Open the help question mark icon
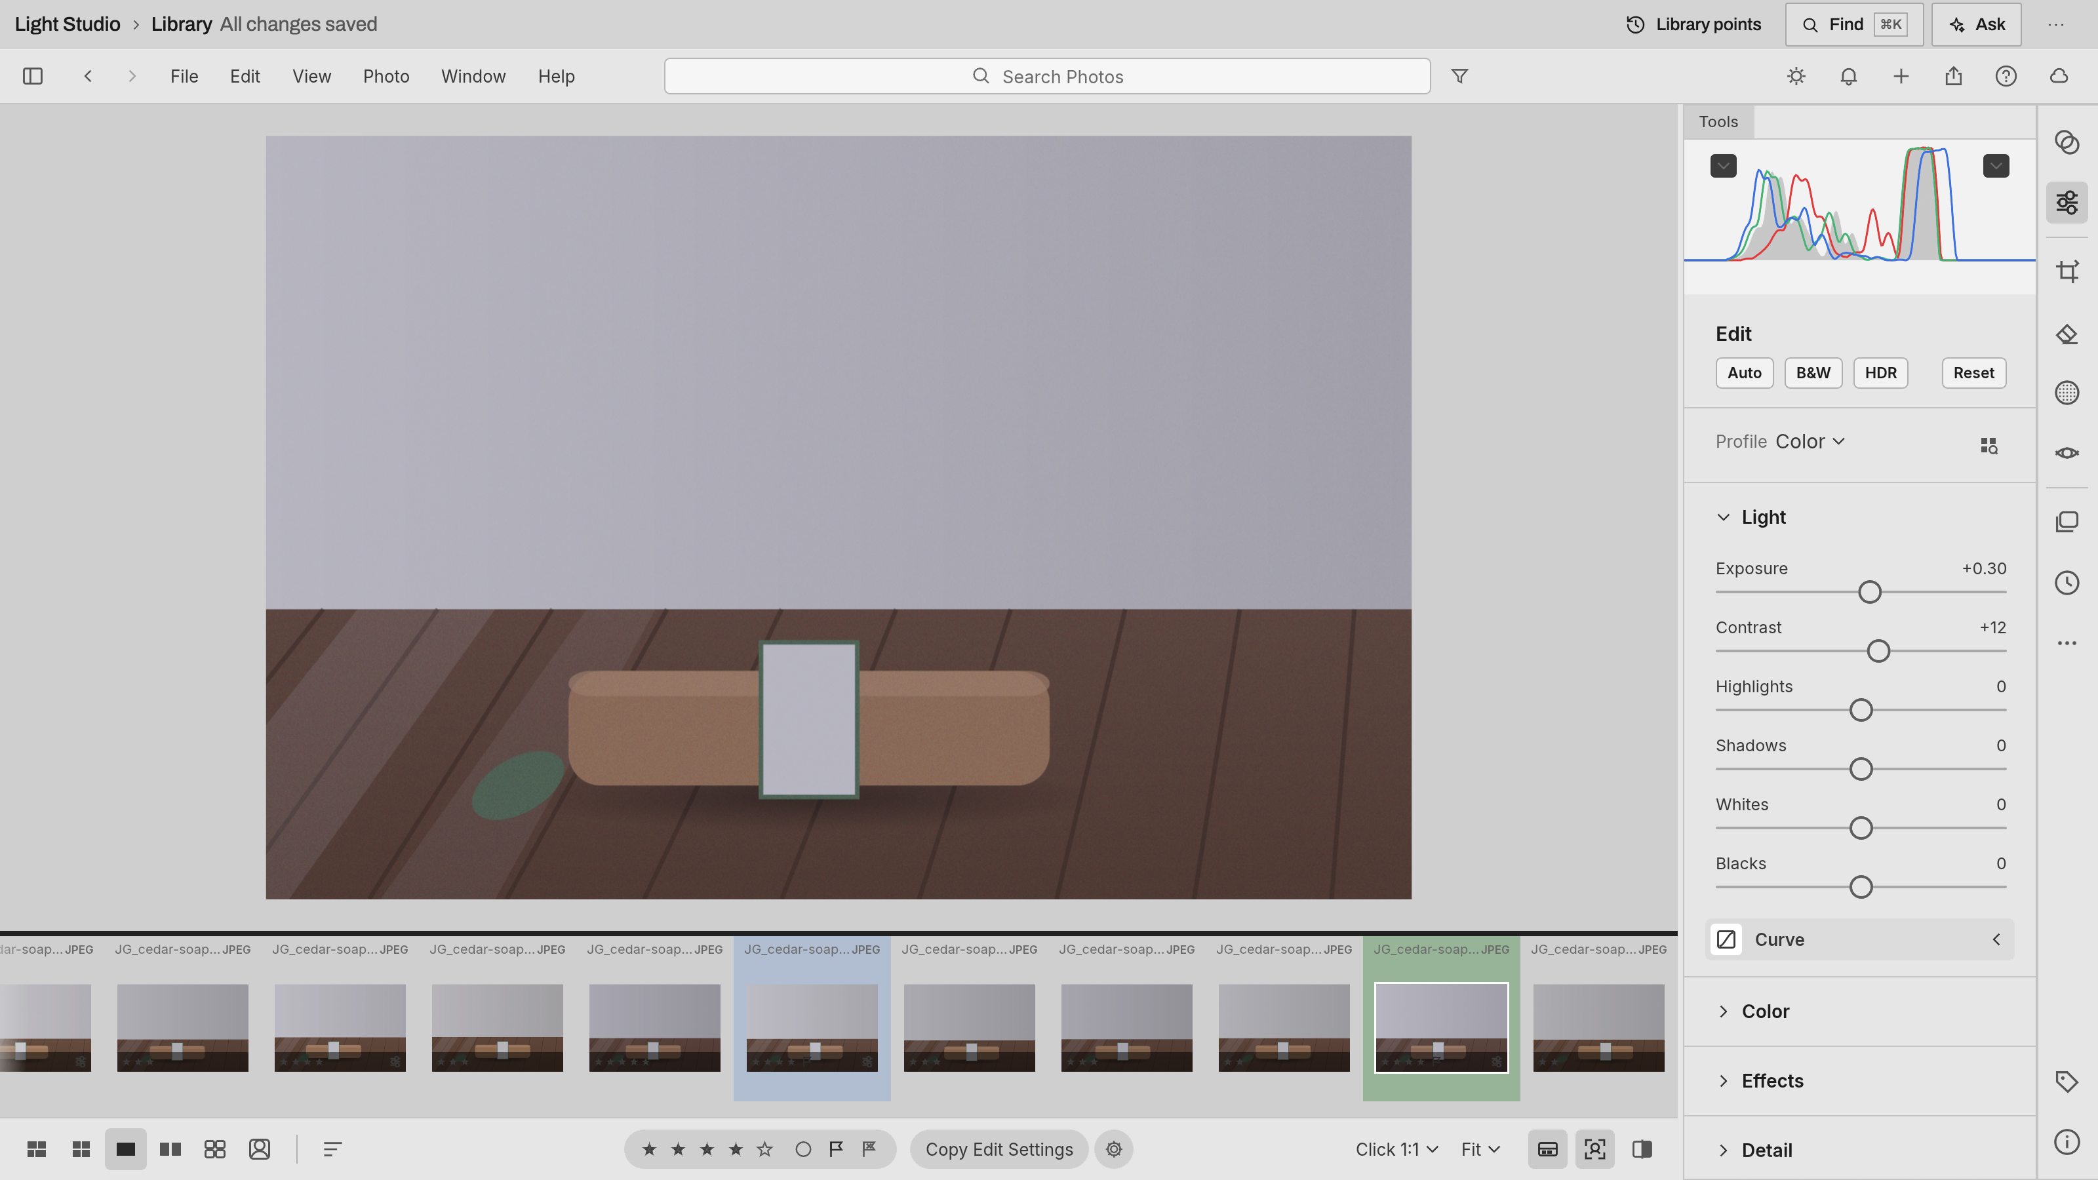This screenshot has width=2098, height=1180. 2006,76
